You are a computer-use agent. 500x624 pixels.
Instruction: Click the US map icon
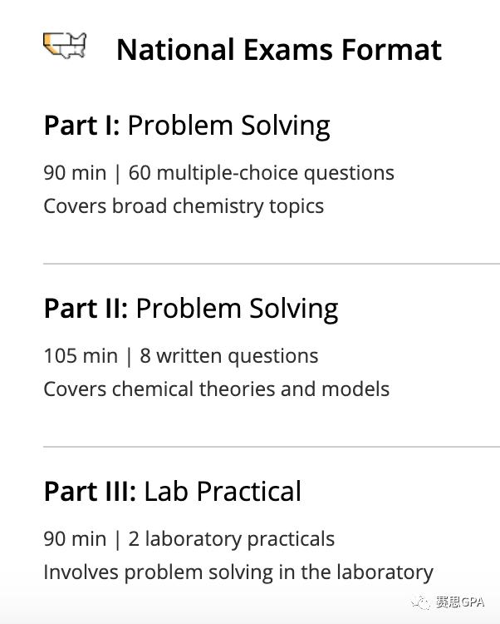[65, 45]
